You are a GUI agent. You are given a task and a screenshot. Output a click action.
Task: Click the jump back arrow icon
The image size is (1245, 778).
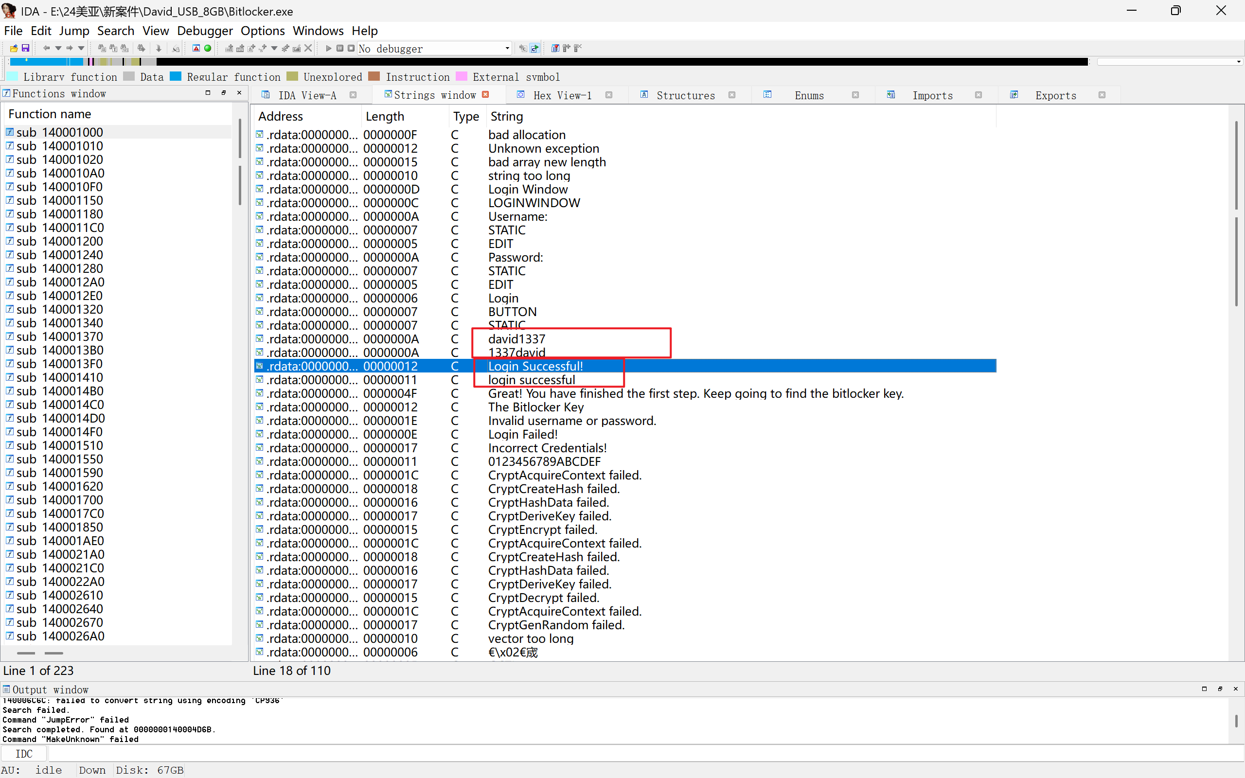[x=46, y=48]
